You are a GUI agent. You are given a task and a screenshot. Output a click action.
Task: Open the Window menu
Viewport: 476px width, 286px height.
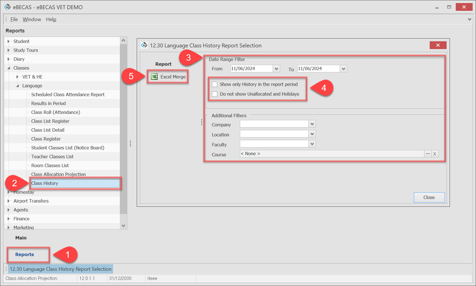pyautogui.click(x=32, y=19)
